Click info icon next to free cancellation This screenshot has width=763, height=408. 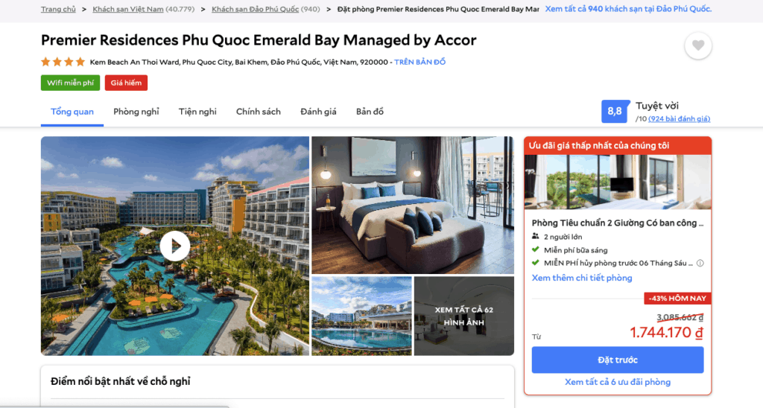(x=700, y=263)
